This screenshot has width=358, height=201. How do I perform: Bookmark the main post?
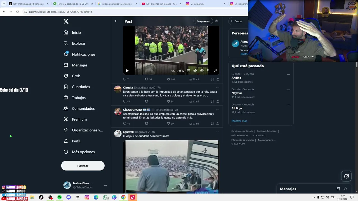(212, 79)
